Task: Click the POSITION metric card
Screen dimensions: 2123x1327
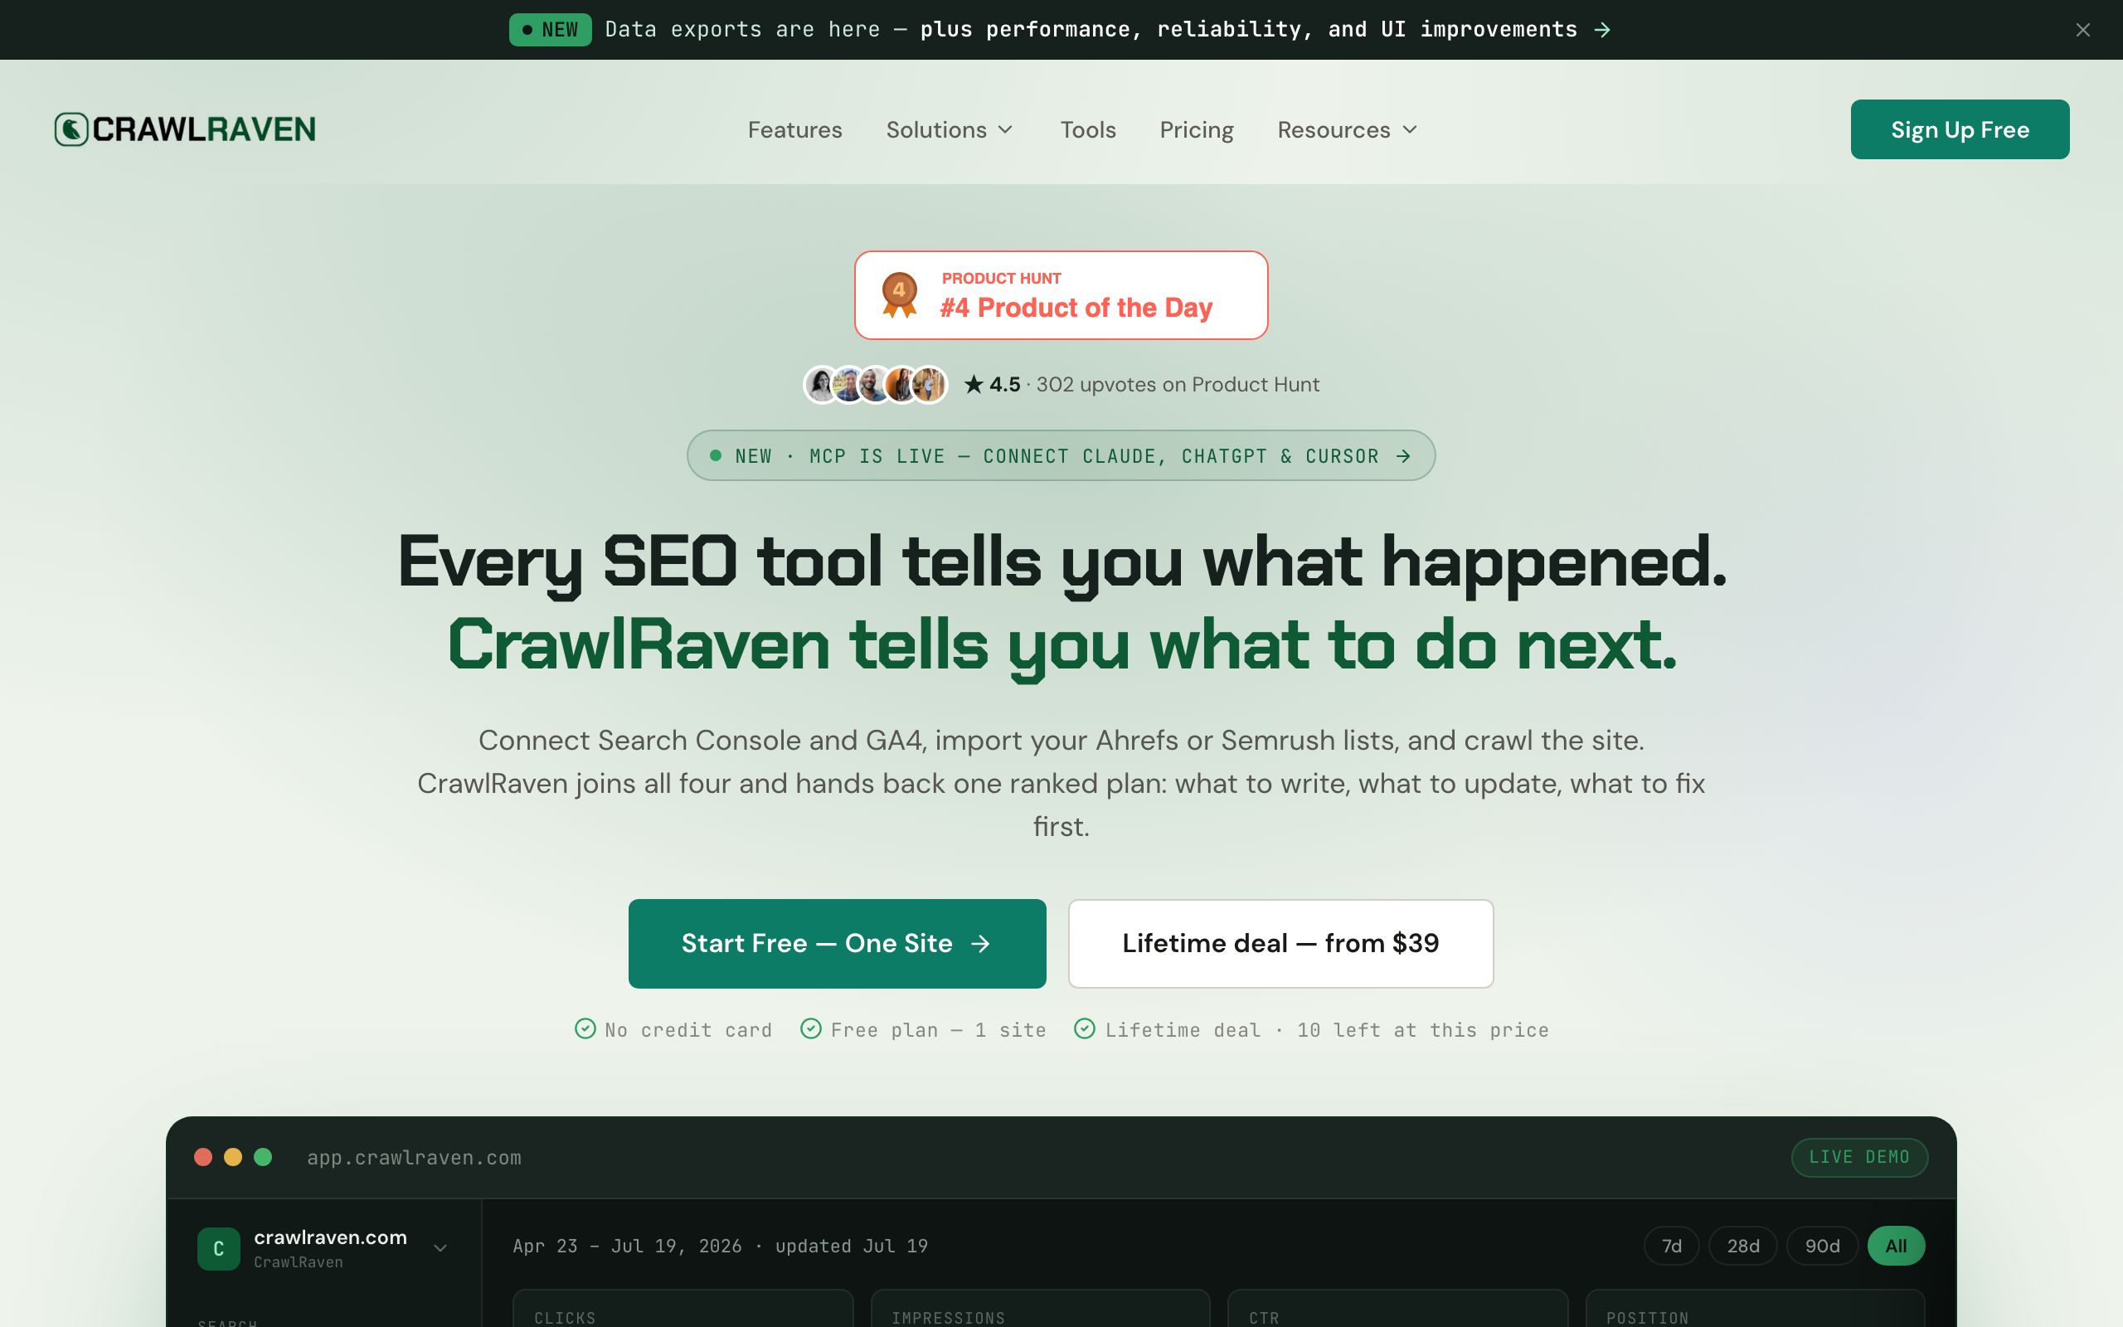Action: 1755,1309
